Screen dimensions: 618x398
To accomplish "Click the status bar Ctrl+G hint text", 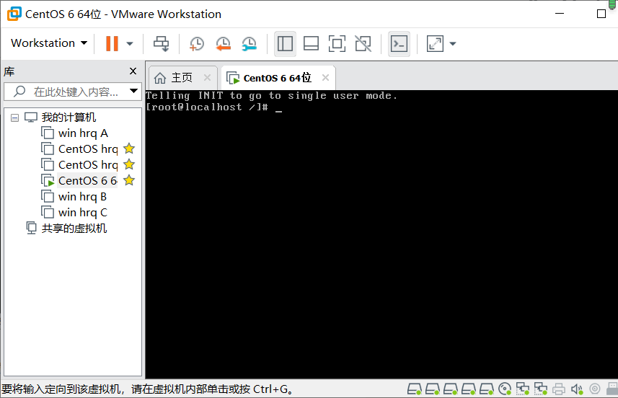I will click(147, 389).
